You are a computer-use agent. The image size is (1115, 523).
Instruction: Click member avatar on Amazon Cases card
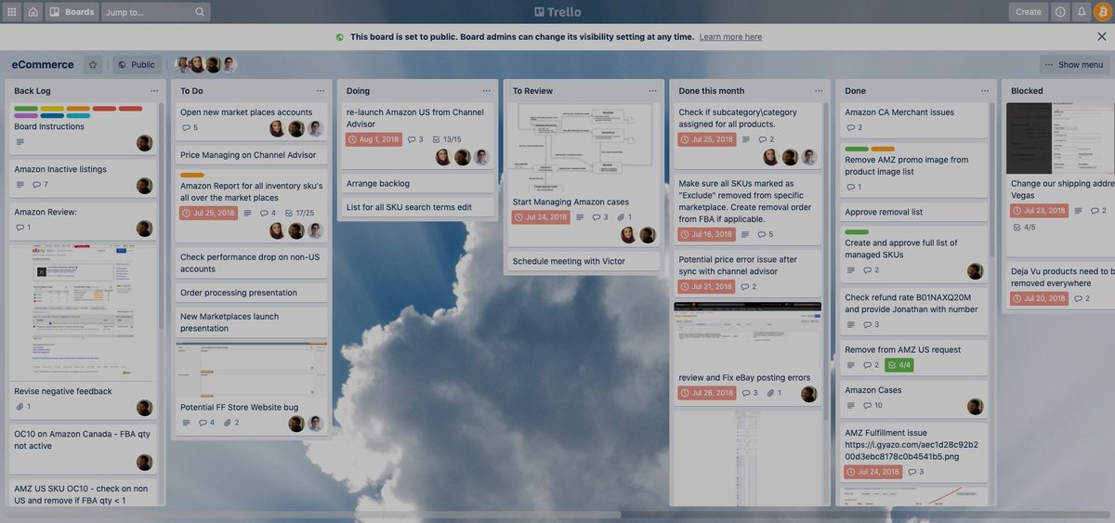click(975, 407)
